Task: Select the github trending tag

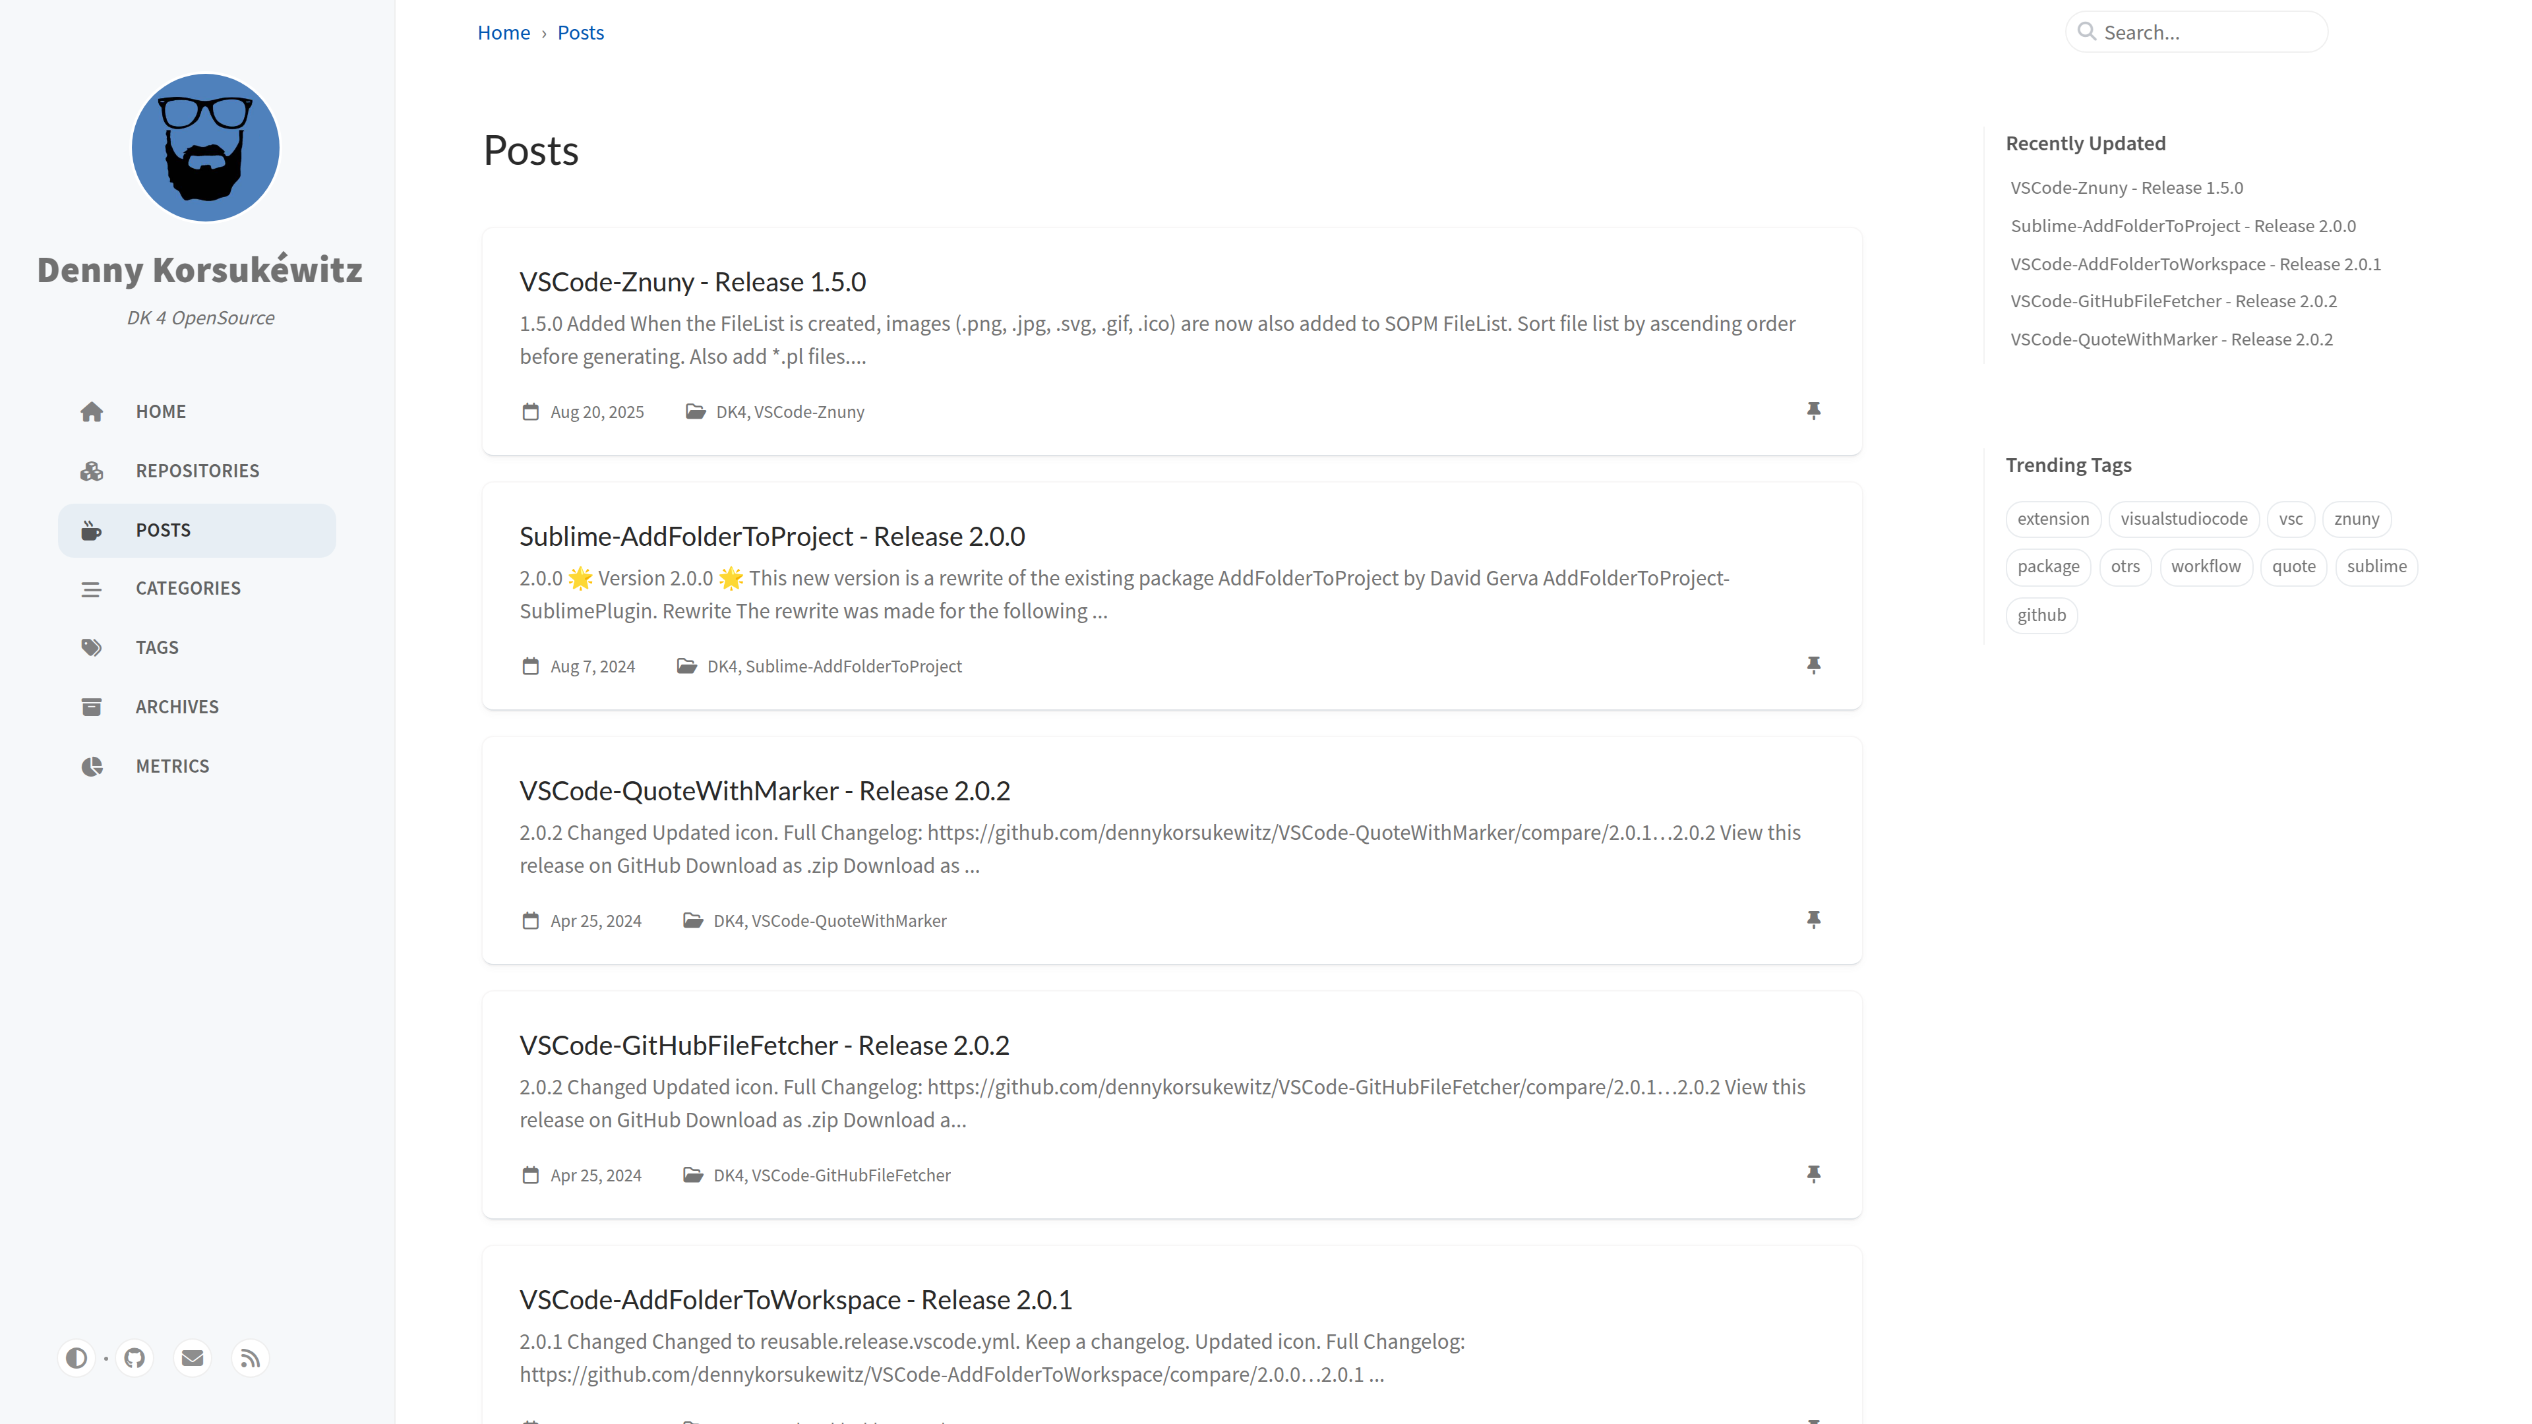Action: (x=2041, y=615)
